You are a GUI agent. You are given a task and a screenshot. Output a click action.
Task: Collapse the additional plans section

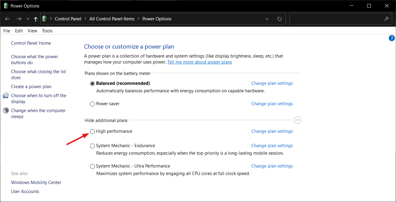[x=297, y=120]
